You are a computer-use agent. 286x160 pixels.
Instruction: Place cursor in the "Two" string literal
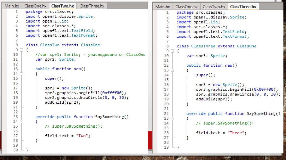click(x=82, y=136)
